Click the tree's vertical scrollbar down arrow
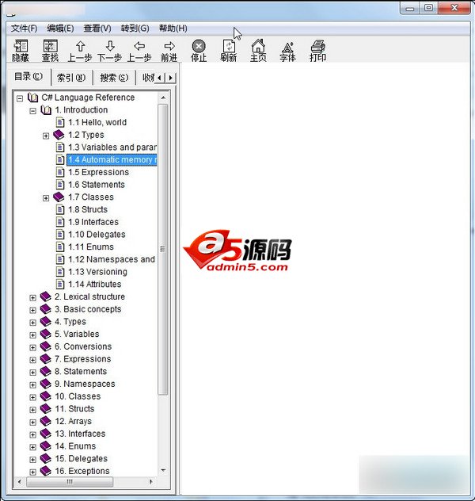Viewport: 475px width, 501px height. 163,470
